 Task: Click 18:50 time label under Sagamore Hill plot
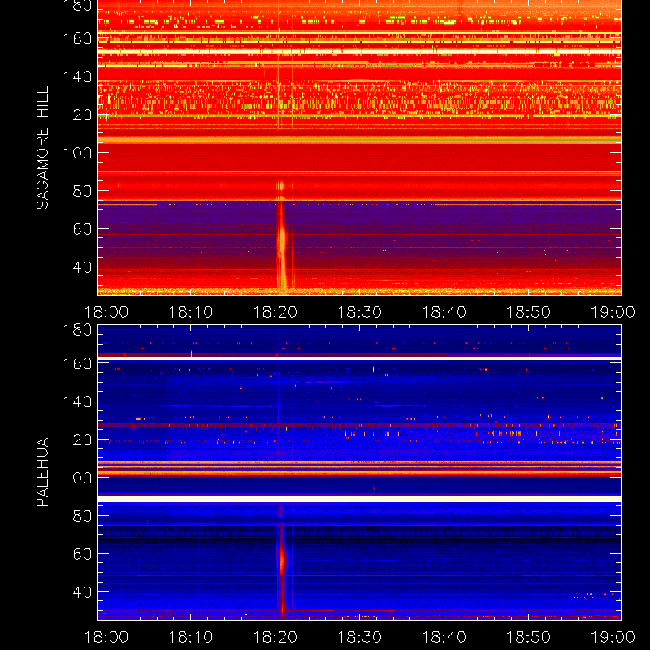pos(529,312)
